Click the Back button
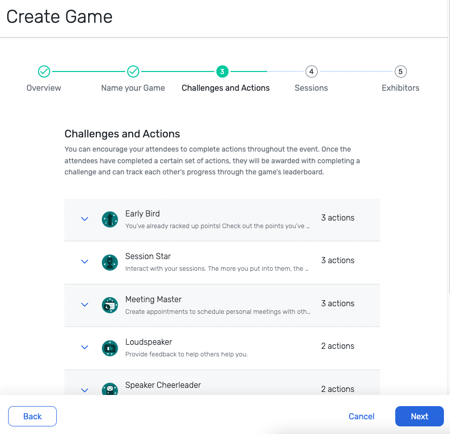The height and width of the screenshot is (434, 450). click(x=32, y=416)
